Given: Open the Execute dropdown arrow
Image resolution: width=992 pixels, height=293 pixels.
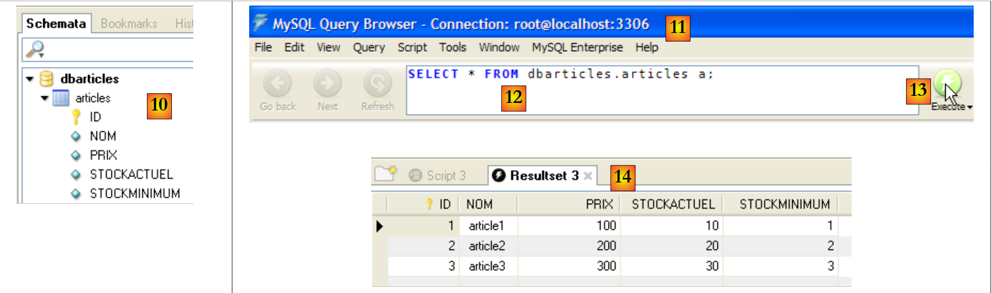Looking at the screenshot, I should click(x=970, y=107).
